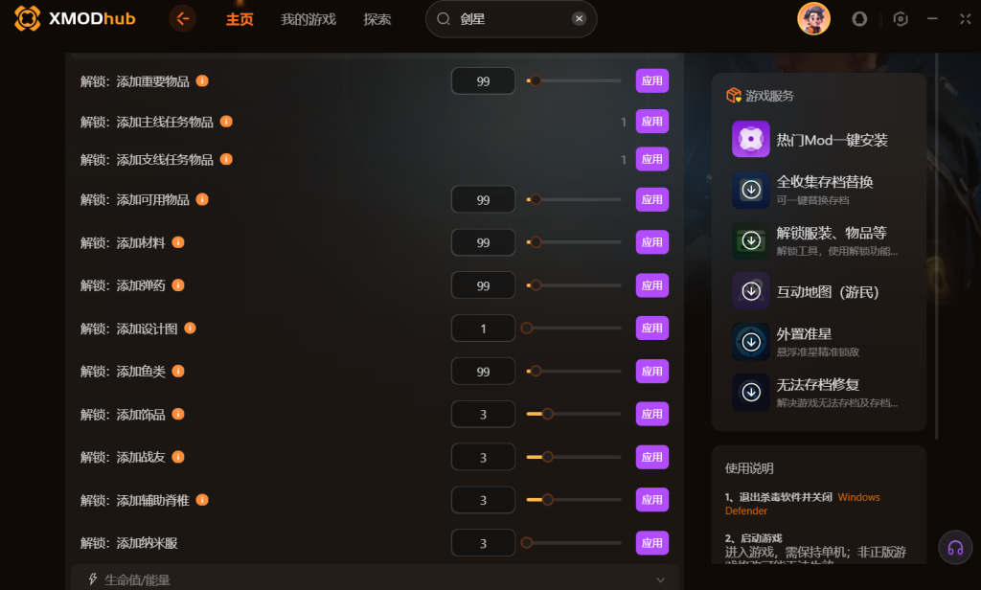Click the 添加材料 value input field
The image size is (981, 590).
483,242
